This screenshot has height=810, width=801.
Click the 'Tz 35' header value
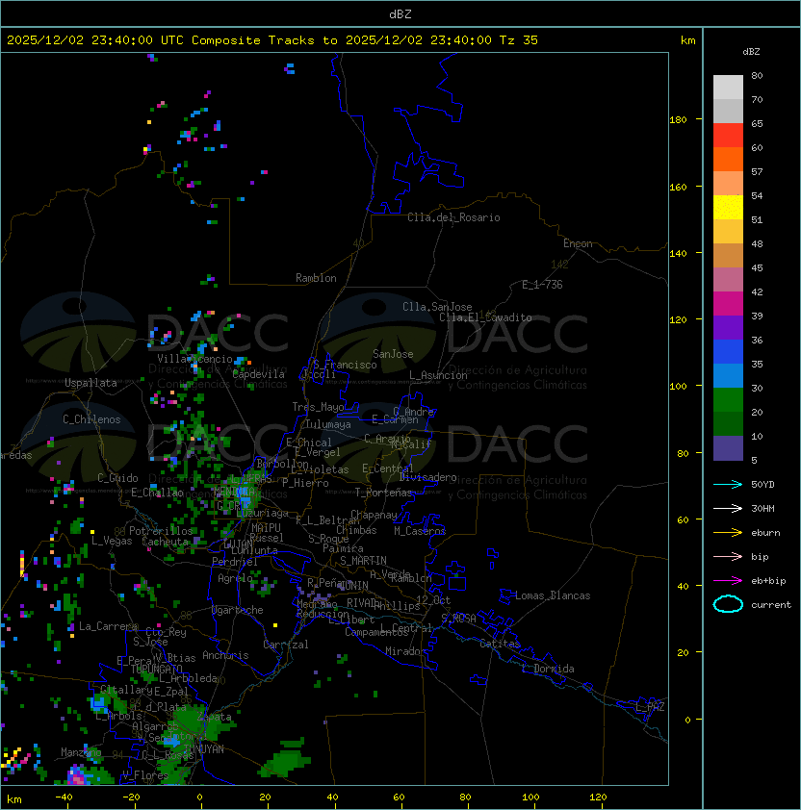pos(519,40)
